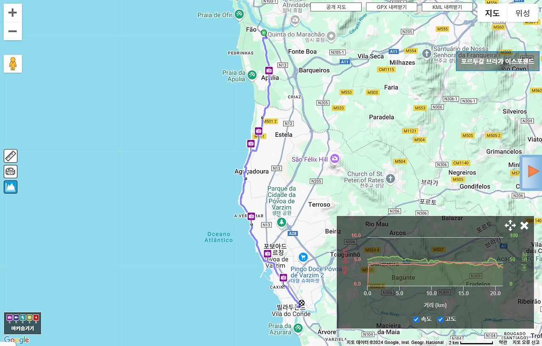Click the Negreiros place label

462,173
